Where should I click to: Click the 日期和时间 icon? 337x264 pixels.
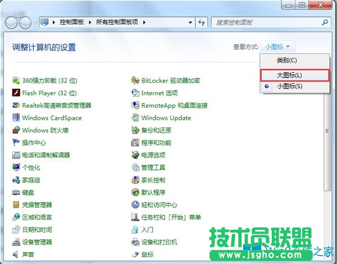pyautogui.click(x=16, y=230)
